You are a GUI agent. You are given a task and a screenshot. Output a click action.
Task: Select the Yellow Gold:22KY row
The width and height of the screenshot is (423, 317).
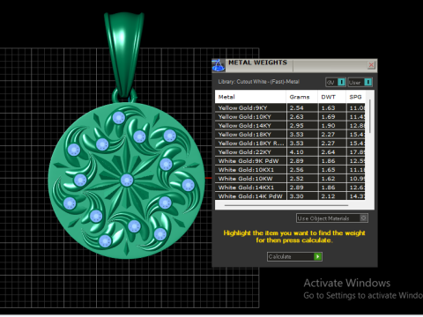tap(290, 151)
